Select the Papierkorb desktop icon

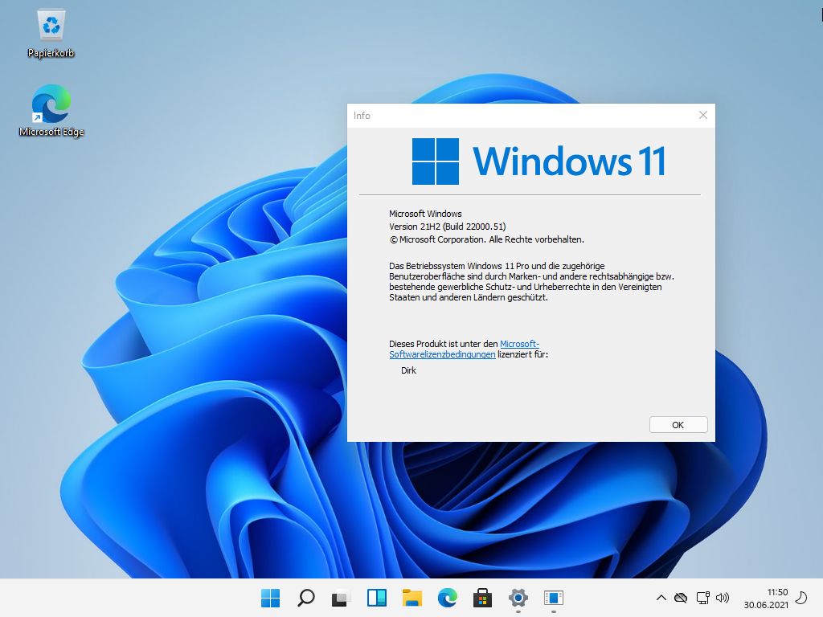coord(51,34)
